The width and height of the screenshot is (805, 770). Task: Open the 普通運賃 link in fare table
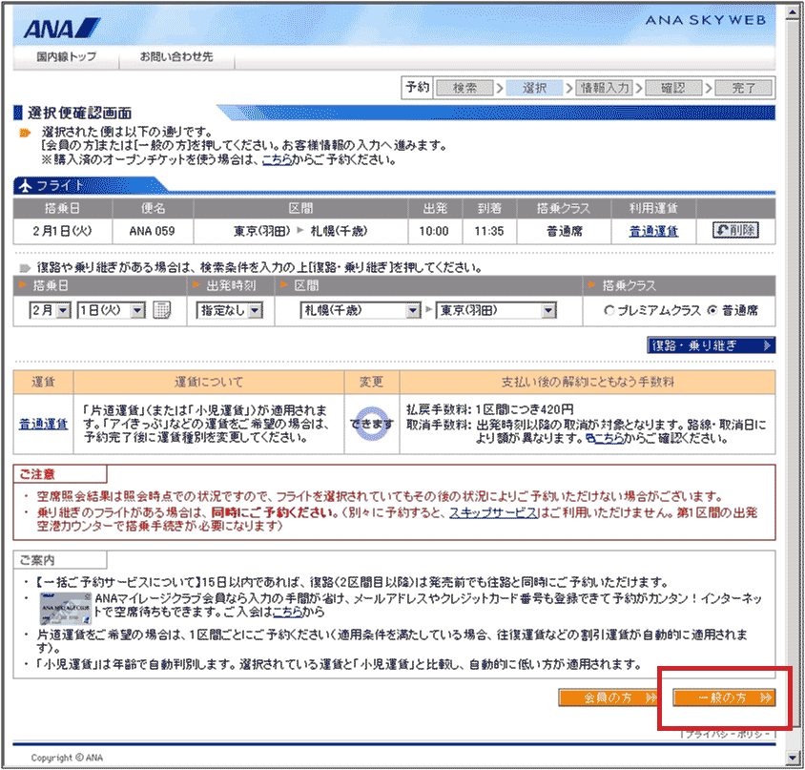tap(43, 424)
